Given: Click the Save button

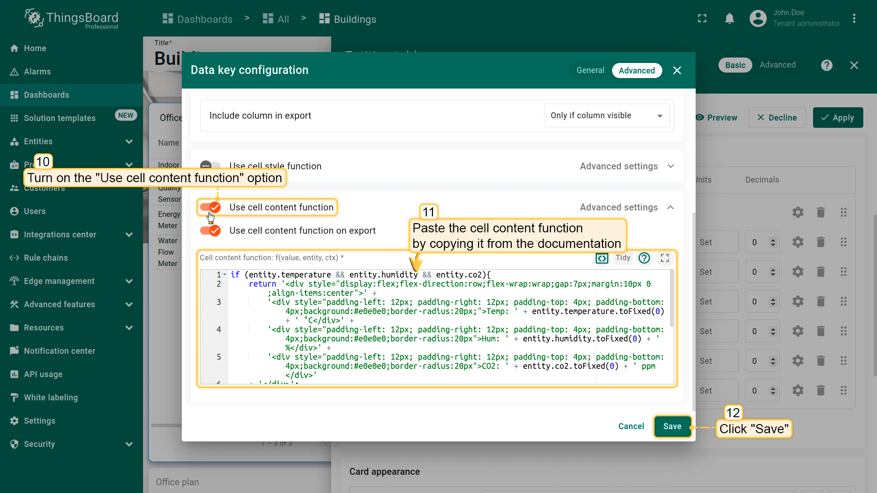Looking at the screenshot, I should click(672, 426).
